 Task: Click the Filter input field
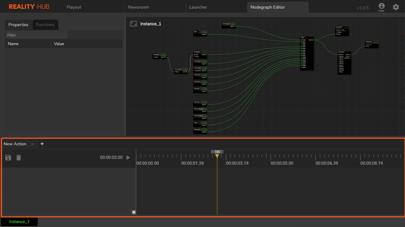tap(36, 35)
